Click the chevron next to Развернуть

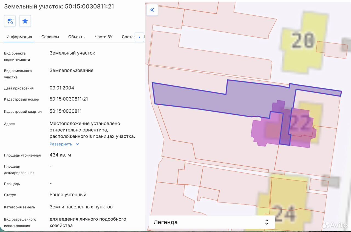tap(77, 144)
